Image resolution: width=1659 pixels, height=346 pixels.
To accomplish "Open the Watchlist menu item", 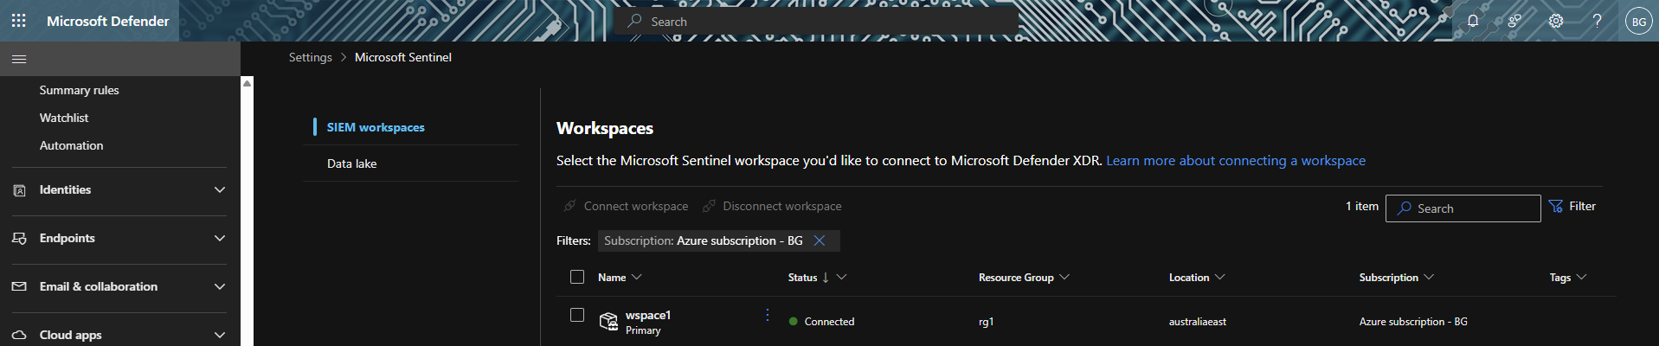I will tap(64, 118).
